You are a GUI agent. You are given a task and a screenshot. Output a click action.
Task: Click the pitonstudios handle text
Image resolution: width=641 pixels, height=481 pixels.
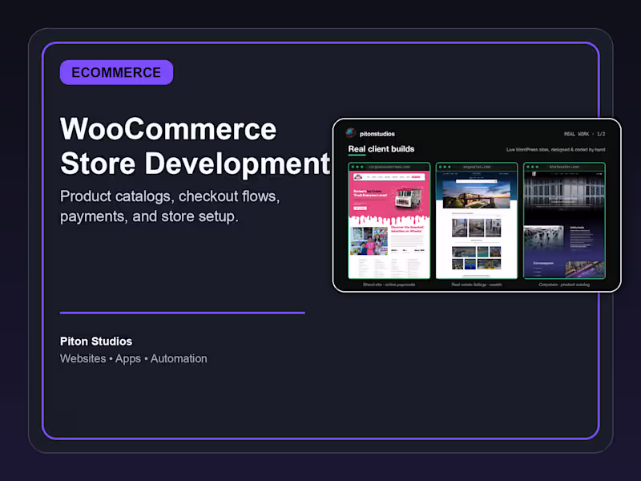(x=377, y=134)
